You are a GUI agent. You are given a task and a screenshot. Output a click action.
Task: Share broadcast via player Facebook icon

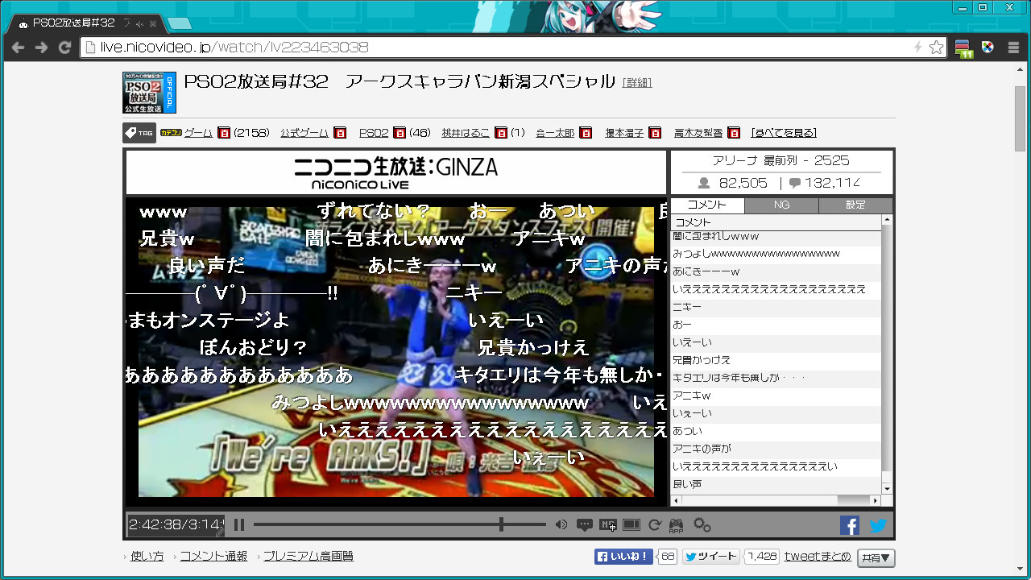click(x=850, y=525)
